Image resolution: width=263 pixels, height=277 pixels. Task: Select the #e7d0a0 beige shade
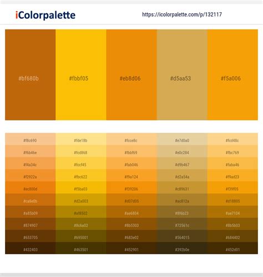pos(182,139)
